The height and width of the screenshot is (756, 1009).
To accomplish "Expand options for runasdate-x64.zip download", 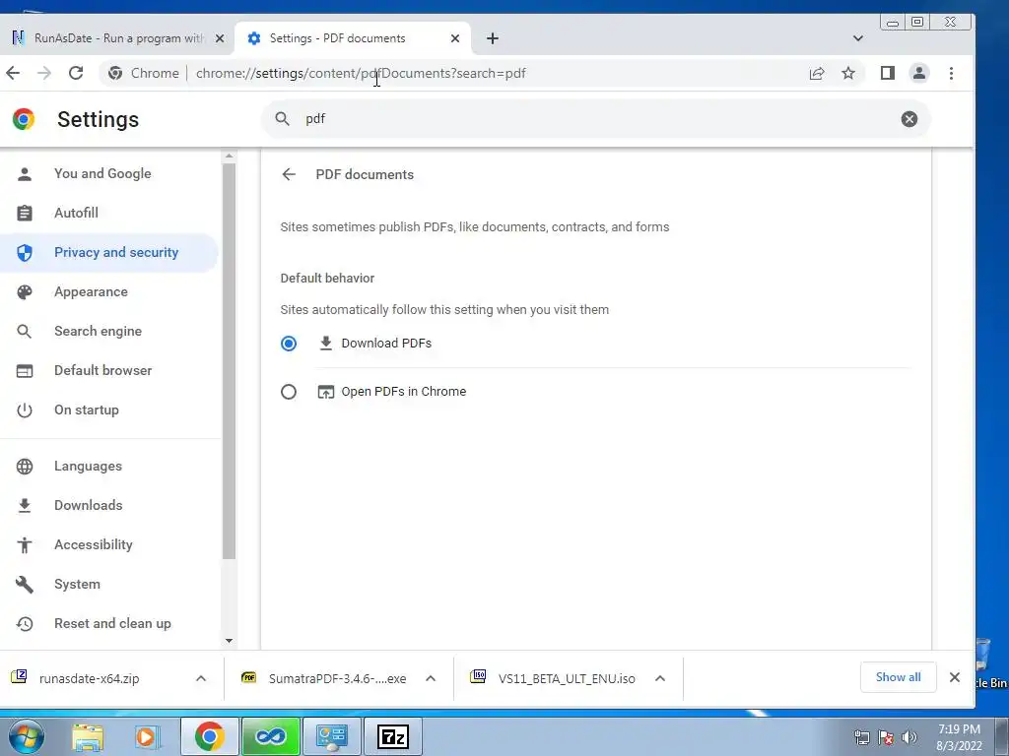I will pos(201,678).
